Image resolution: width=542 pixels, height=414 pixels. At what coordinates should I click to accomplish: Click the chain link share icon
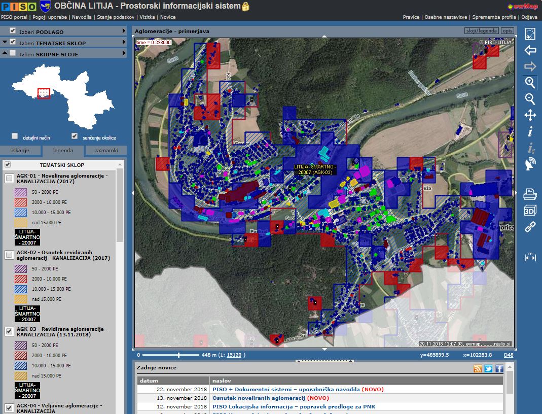point(530,227)
